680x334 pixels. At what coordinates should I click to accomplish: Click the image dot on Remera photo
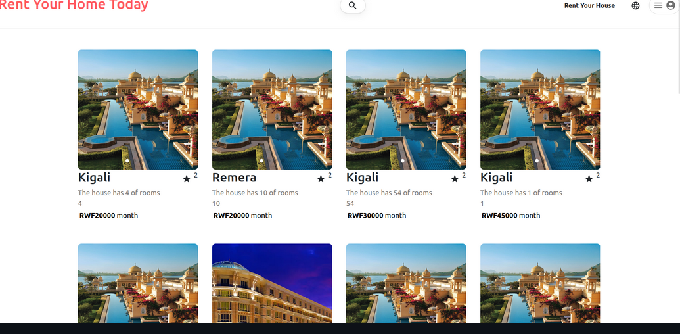(x=261, y=161)
